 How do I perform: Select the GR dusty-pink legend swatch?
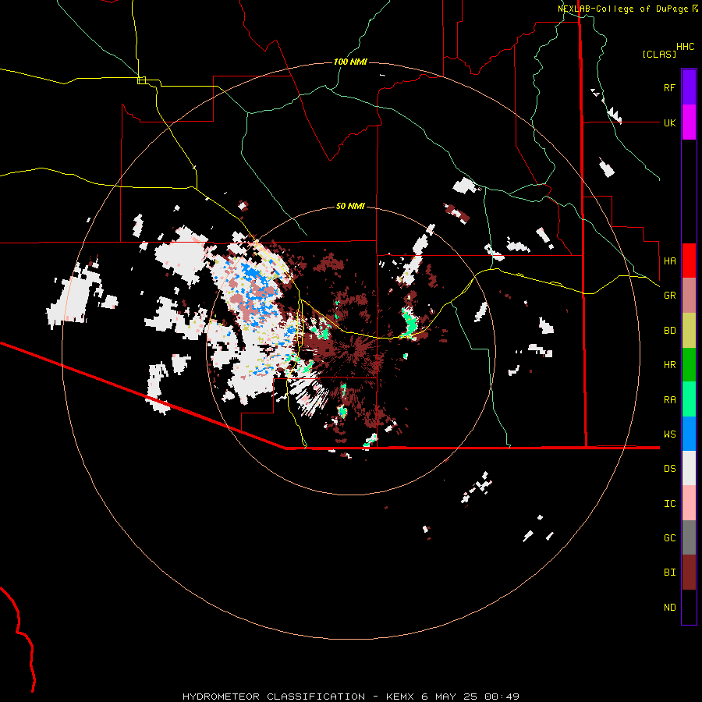[689, 296]
